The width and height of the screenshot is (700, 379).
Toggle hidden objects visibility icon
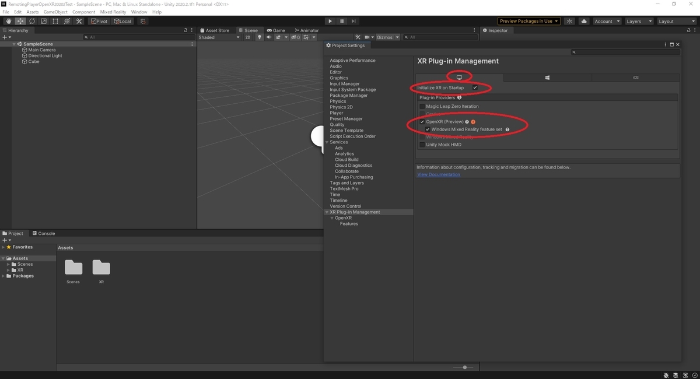coord(295,37)
